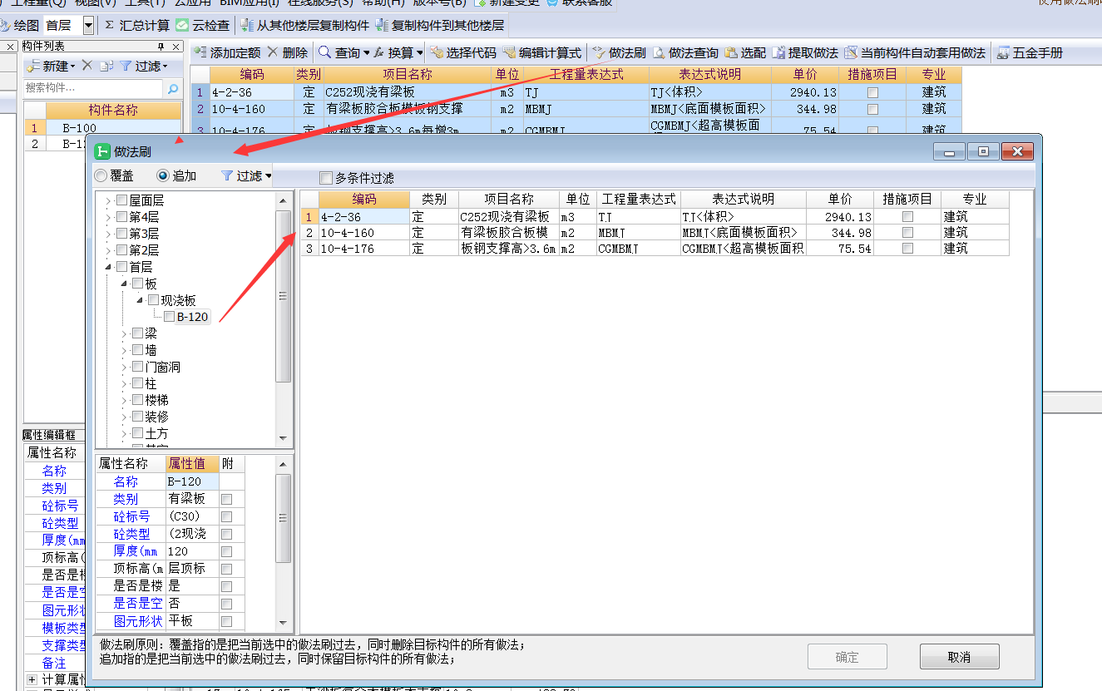This screenshot has width=1102, height=691.
Task: Click 提取做法 toolbar item
Action: click(805, 52)
